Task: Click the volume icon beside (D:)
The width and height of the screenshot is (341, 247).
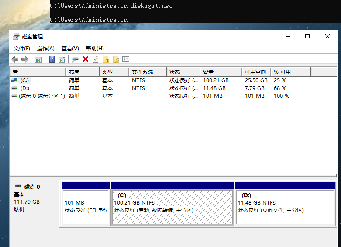Action: click(14, 88)
